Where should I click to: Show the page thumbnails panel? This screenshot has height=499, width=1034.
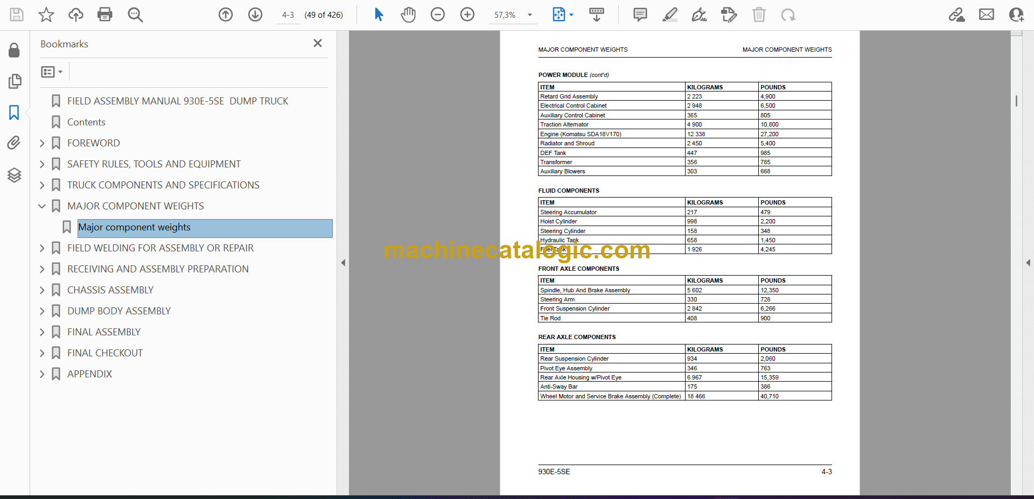click(15, 81)
